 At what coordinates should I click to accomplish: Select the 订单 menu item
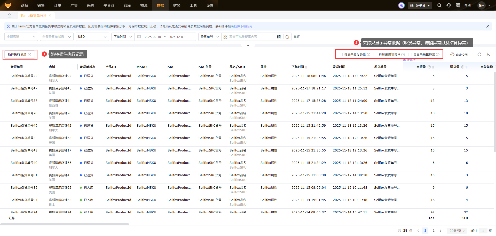(57, 5)
